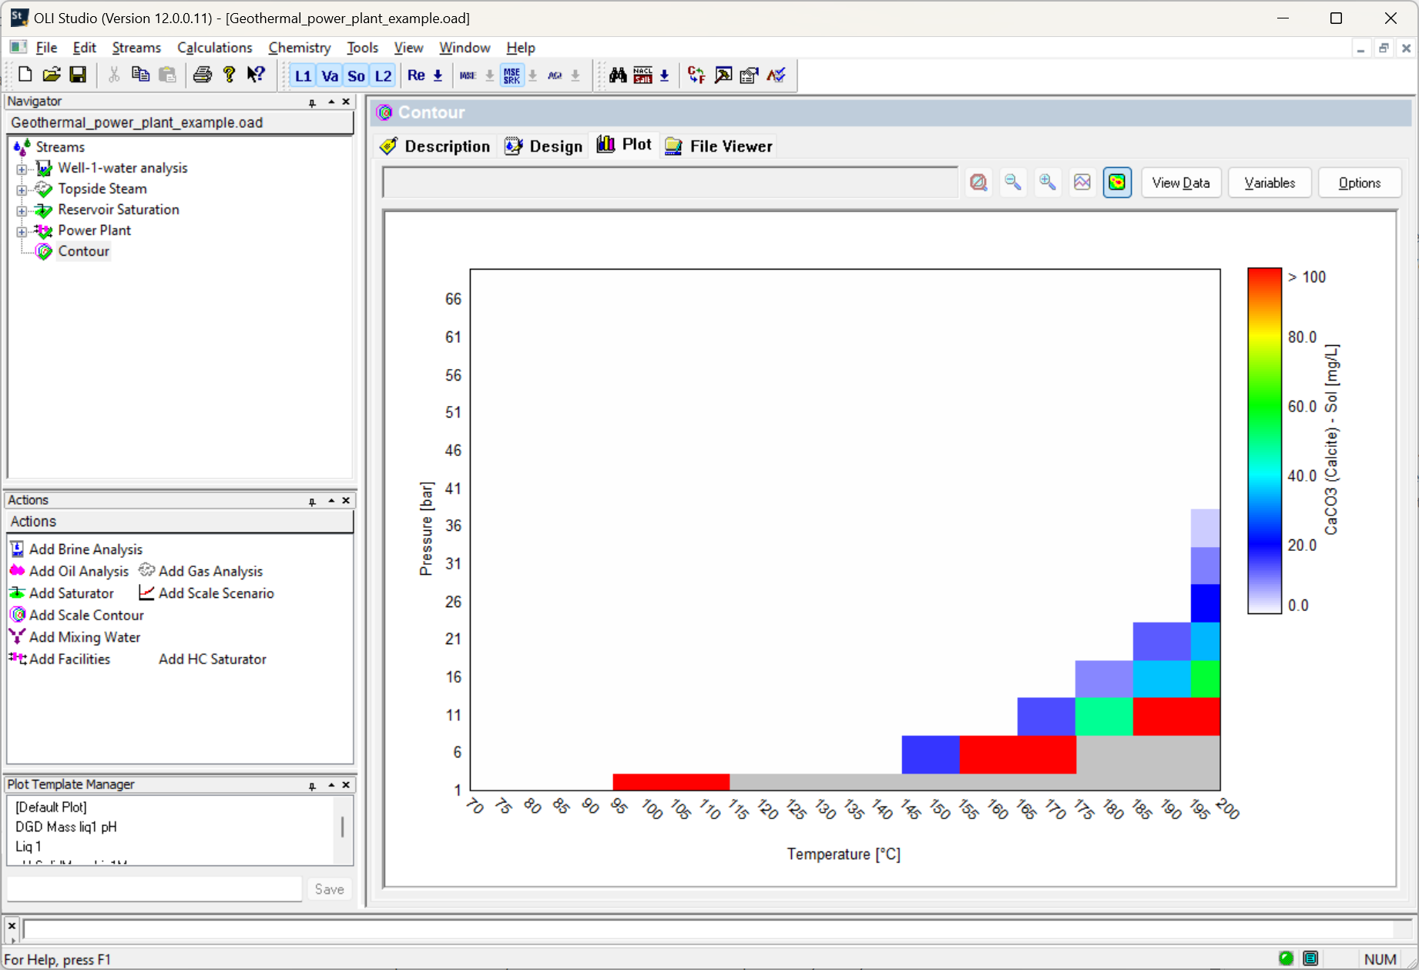The height and width of the screenshot is (970, 1419).
Task: Toggle the L1 aqueous phase button
Action: [303, 76]
